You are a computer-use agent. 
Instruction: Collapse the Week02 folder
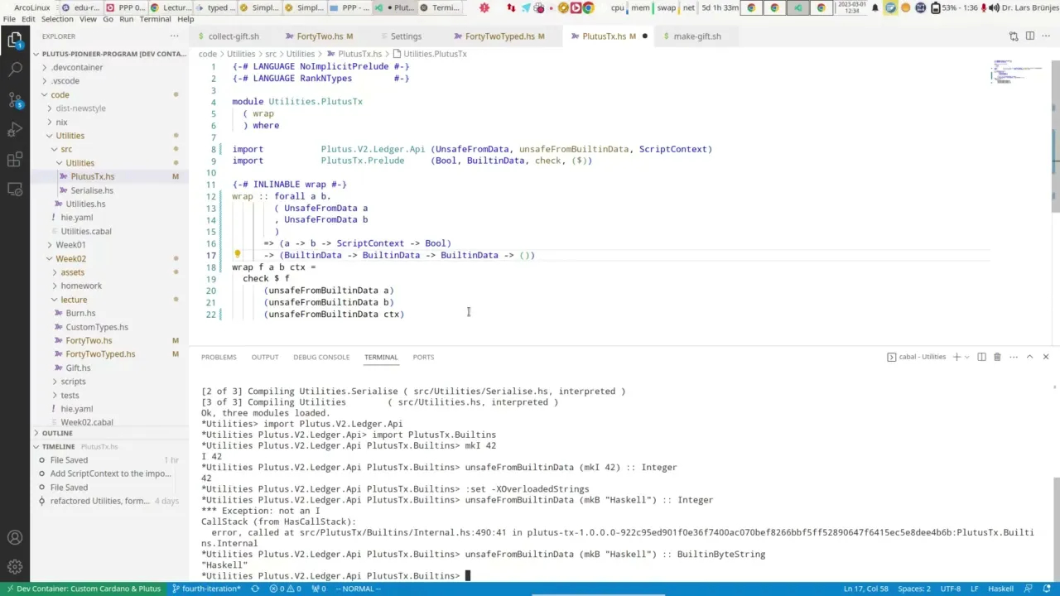coord(50,258)
